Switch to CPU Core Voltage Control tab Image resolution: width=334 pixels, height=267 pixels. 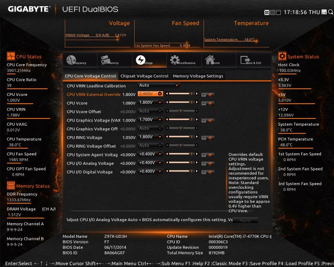90,76
